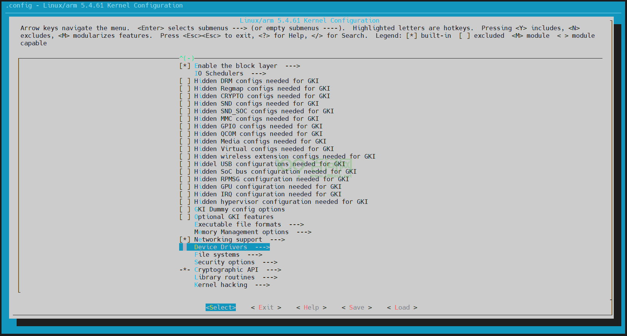Enable Hidden DRM configs needed for GKI

tap(185, 81)
